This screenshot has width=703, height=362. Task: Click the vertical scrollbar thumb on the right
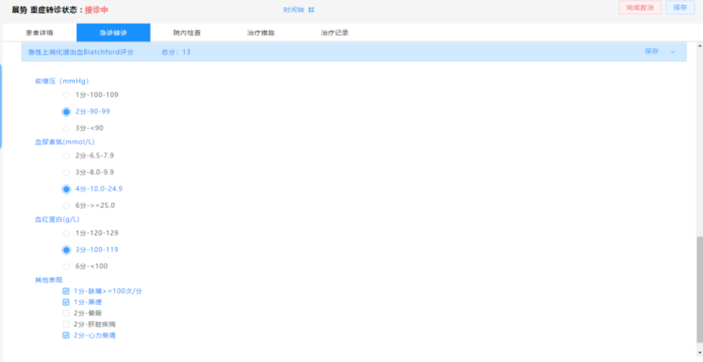[x=700, y=292]
